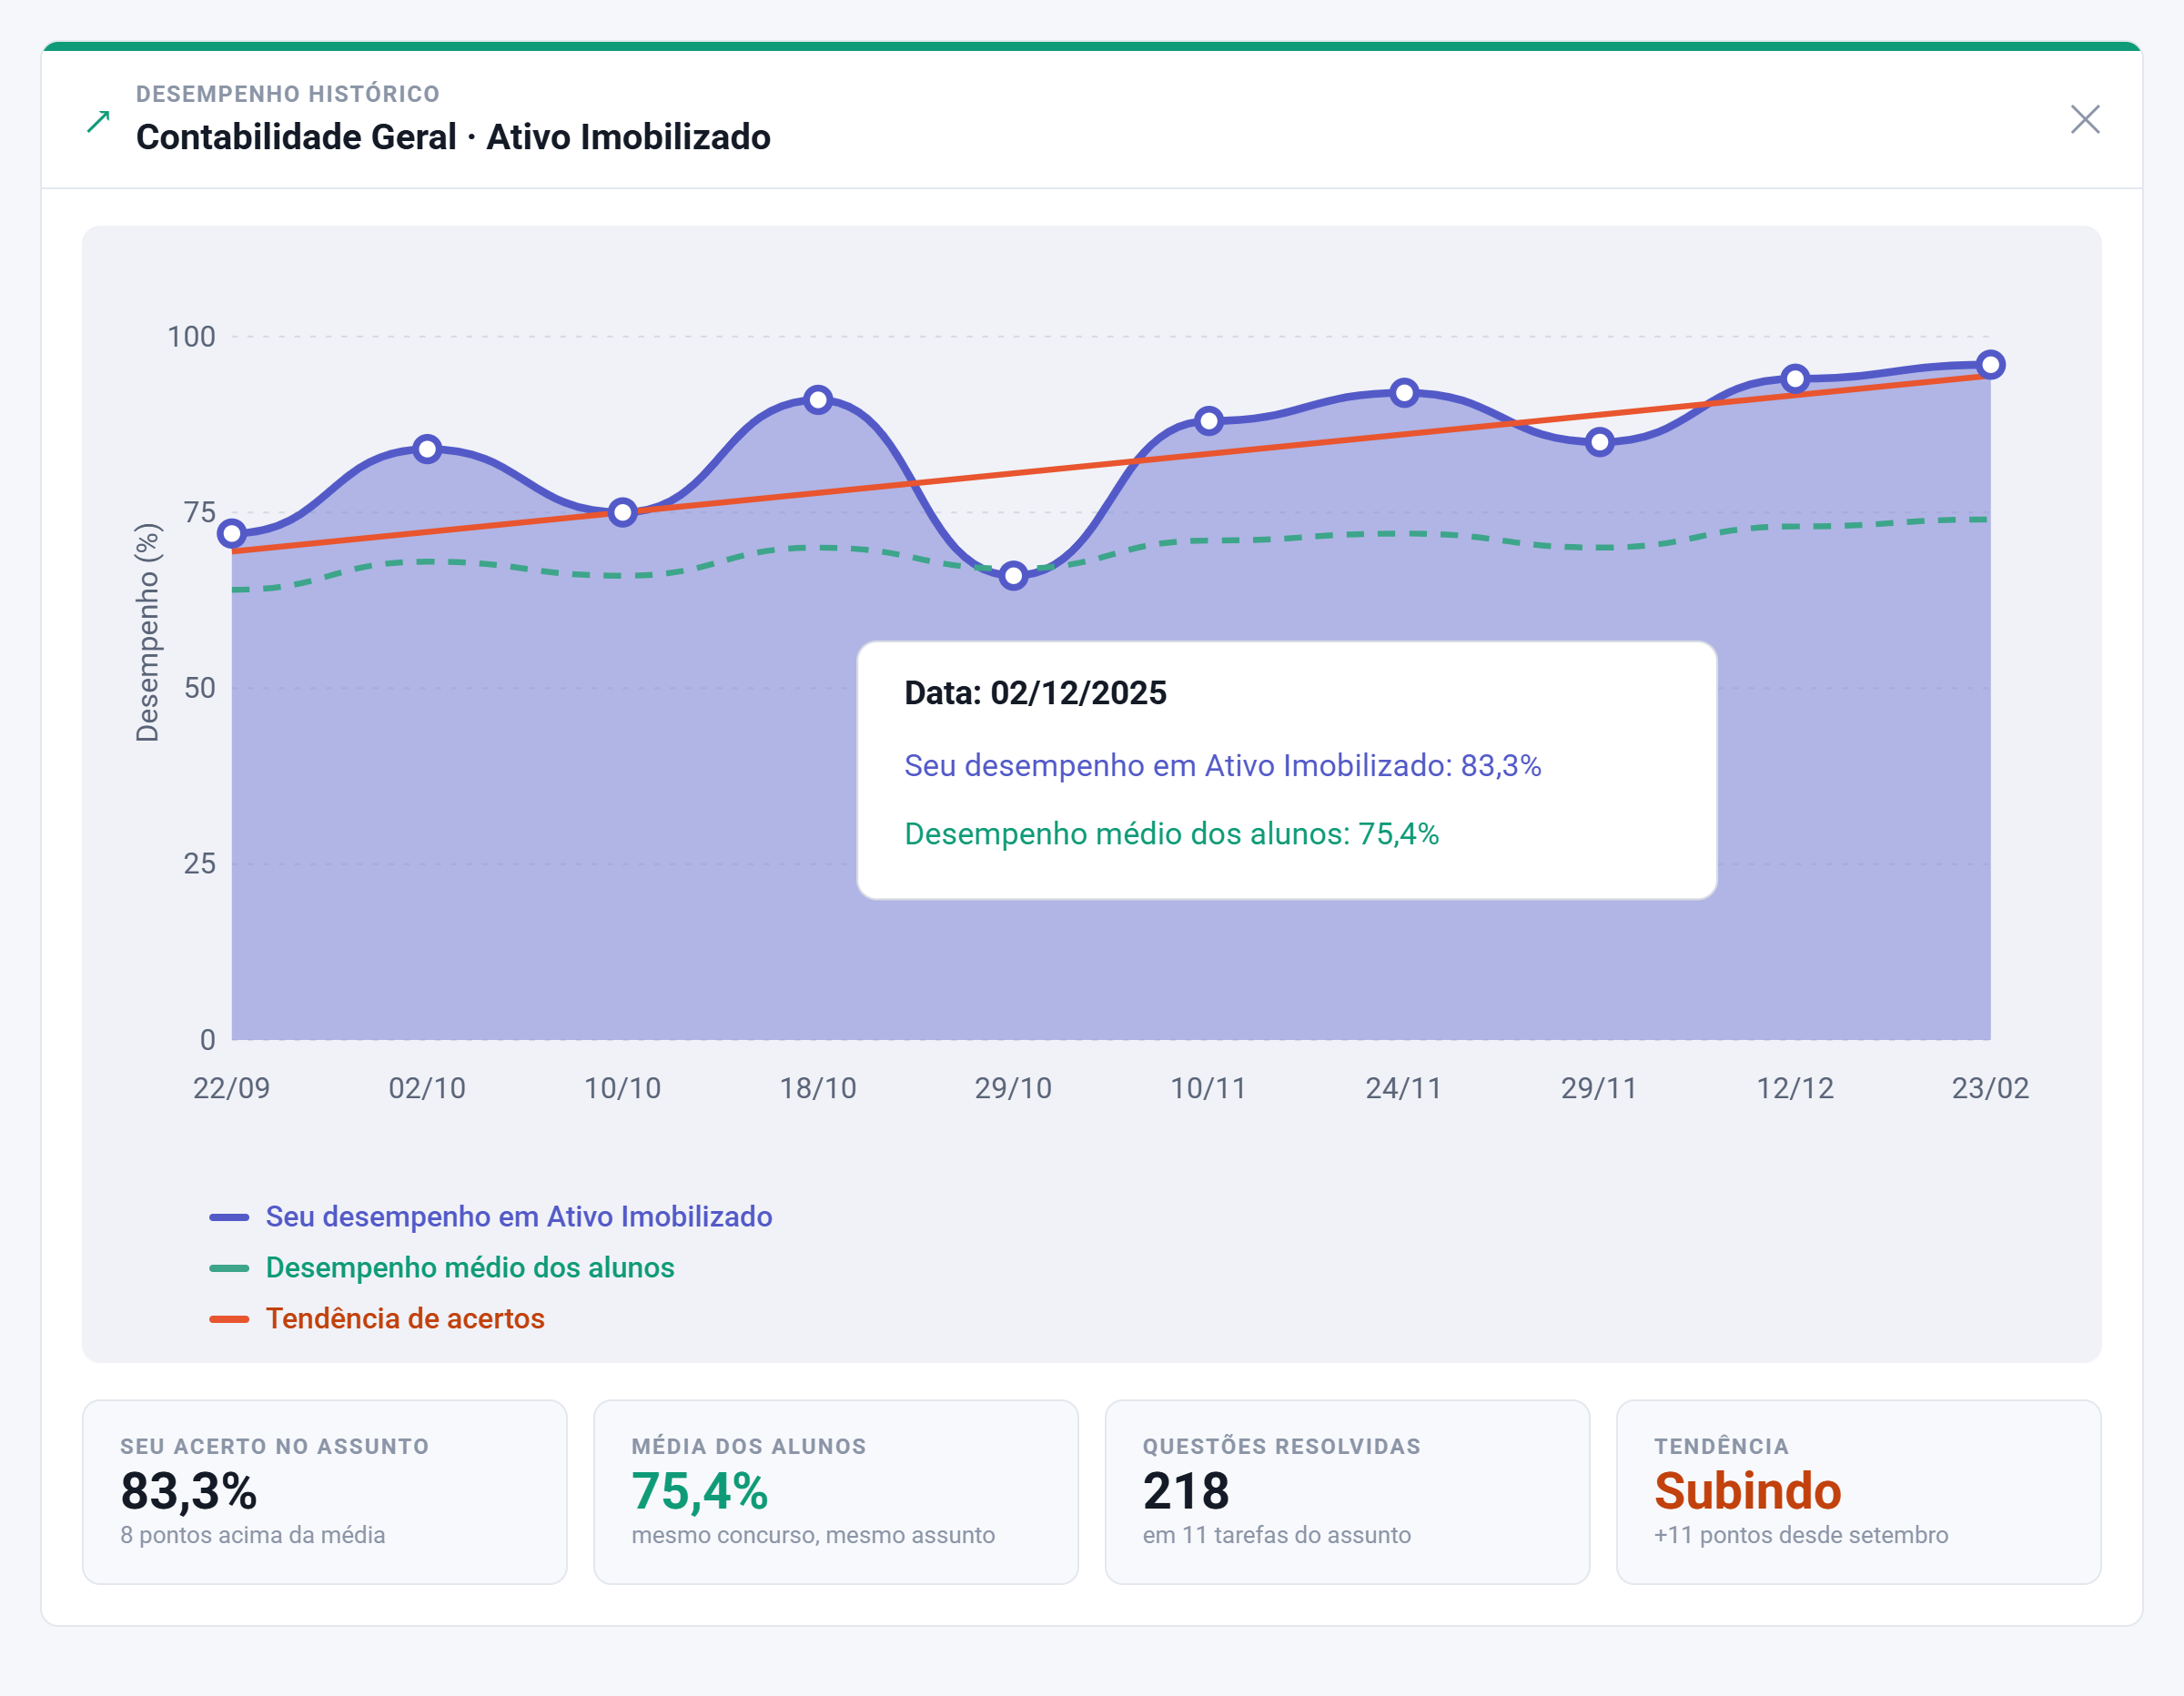
Task: Click the '8 pontos acima da média' caption
Action: coord(253,1535)
